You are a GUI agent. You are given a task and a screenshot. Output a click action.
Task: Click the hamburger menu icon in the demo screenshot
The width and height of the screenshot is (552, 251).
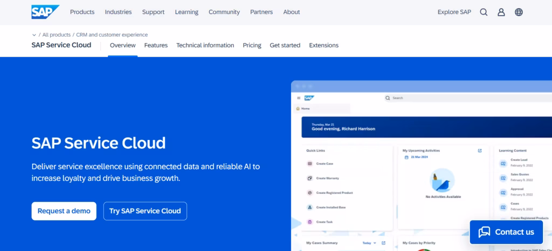click(x=299, y=98)
